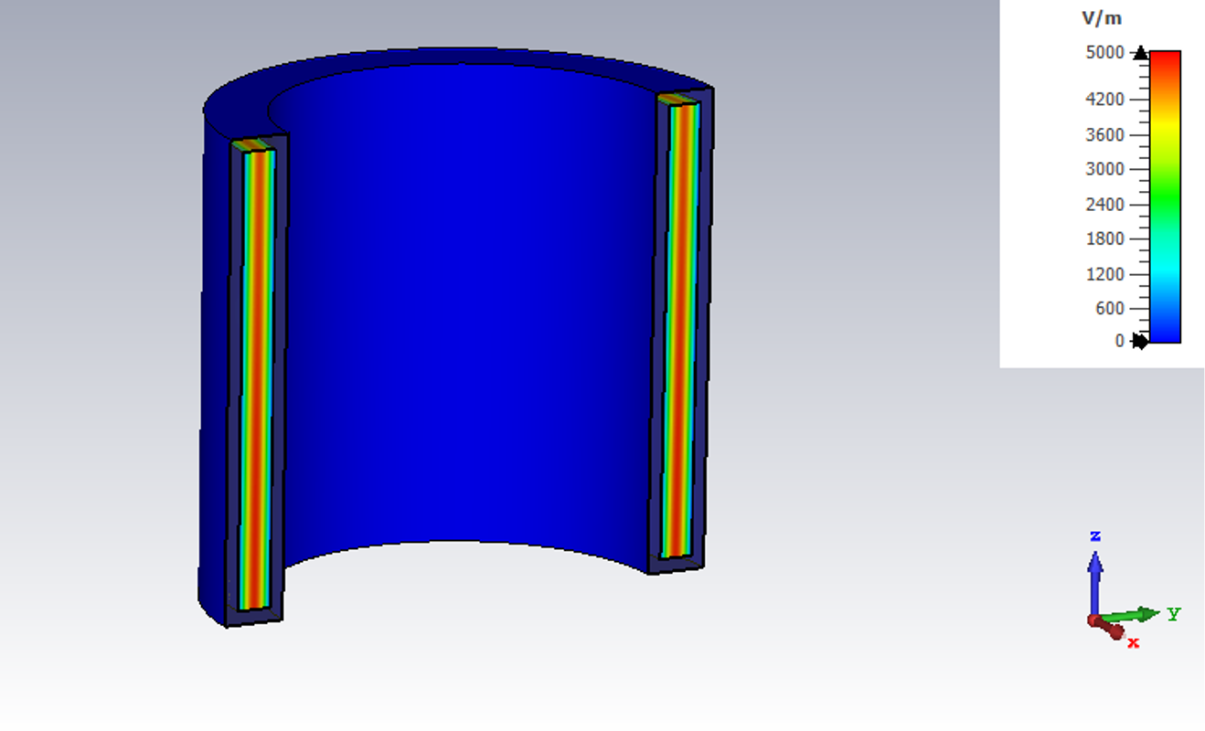
Task: Click the V/m unit label
Action: point(1101,17)
